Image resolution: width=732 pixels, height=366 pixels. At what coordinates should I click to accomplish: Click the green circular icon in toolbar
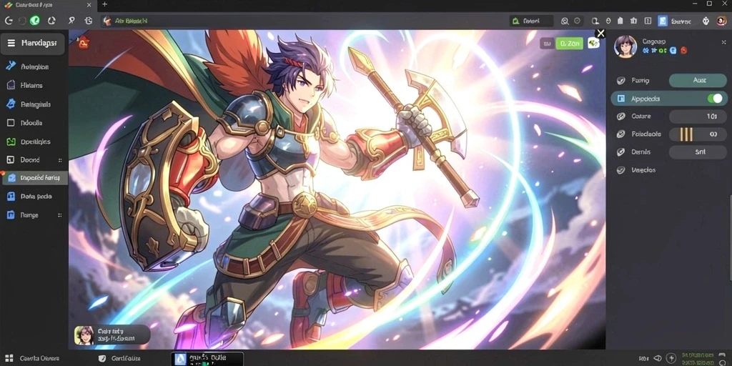(x=35, y=21)
